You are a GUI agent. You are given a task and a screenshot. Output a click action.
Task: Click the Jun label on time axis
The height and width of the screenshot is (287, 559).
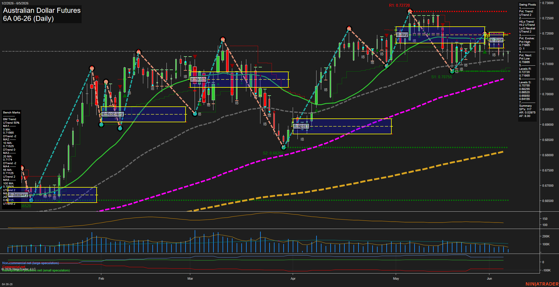point(489,278)
